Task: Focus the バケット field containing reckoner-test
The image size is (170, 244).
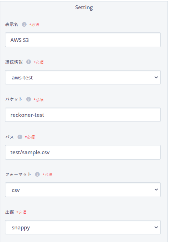Action: [83, 115]
